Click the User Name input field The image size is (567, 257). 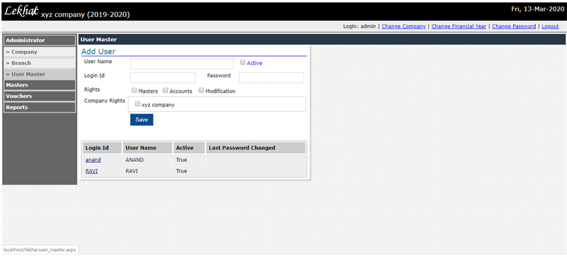182,64
